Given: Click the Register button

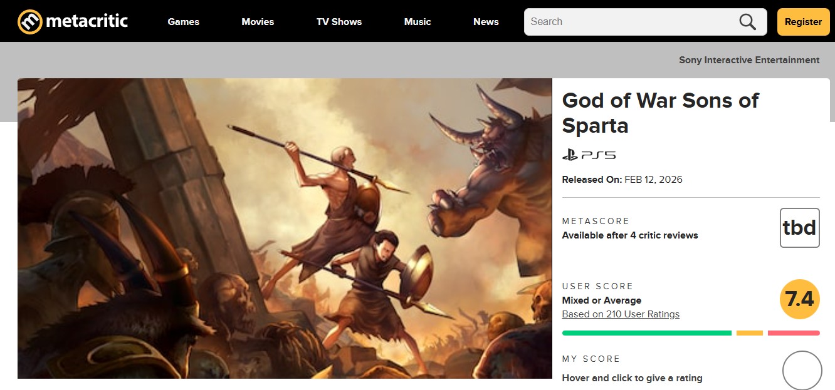Looking at the screenshot, I should point(803,21).
